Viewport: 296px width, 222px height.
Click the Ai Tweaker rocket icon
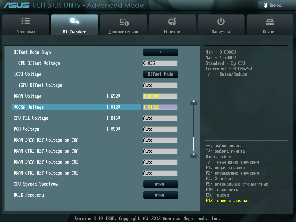coord(74,21)
